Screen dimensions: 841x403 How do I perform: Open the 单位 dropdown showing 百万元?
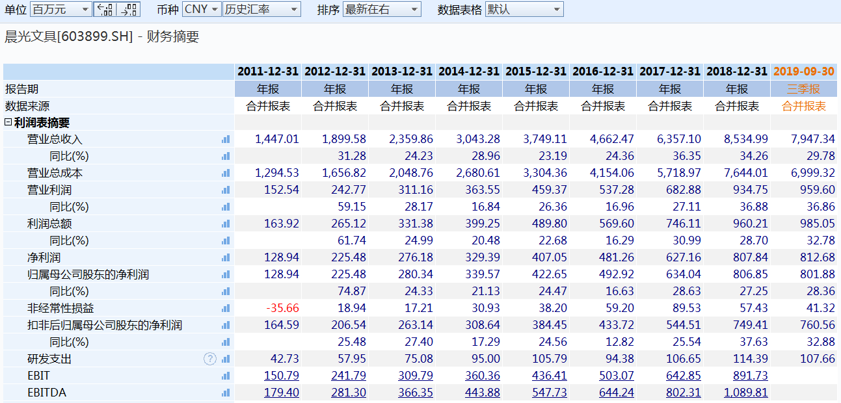tap(61, 9)
